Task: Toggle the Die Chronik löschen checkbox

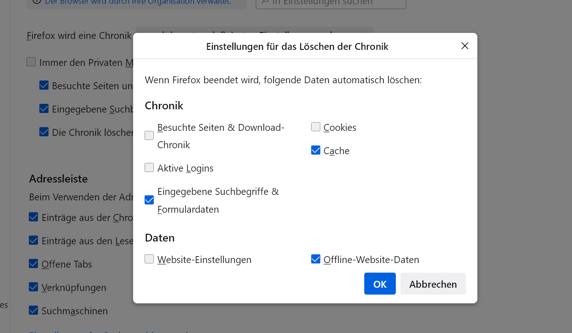Action: 44,132
